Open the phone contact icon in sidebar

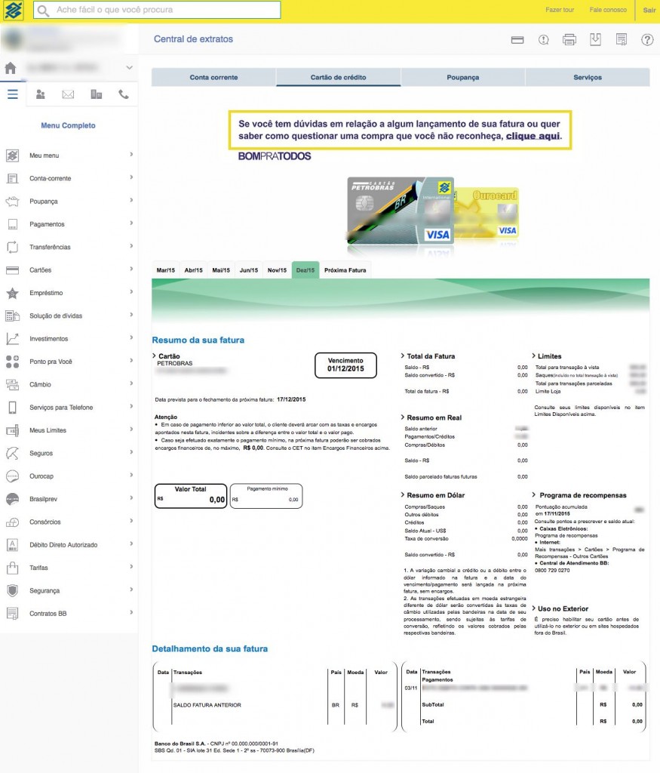[x=123, y=95]
